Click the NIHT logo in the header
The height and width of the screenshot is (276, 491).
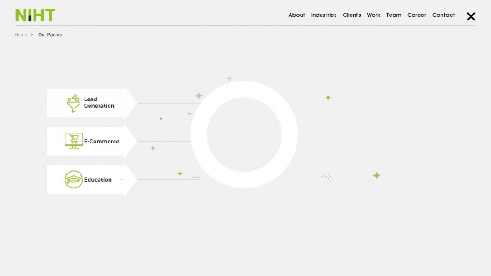click(x=35, y=15)
